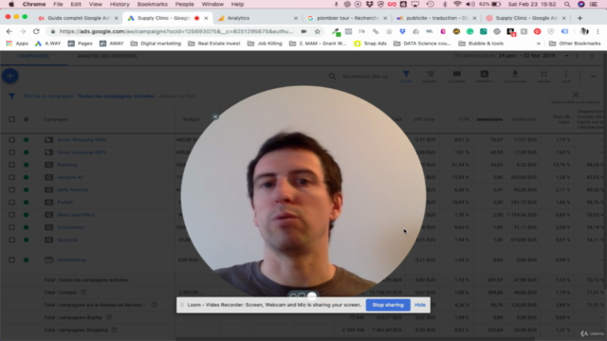Check the Vendors #2 campaign checkbox
Image resolution: width=607 pixels, height=341 pixels.
11,177
